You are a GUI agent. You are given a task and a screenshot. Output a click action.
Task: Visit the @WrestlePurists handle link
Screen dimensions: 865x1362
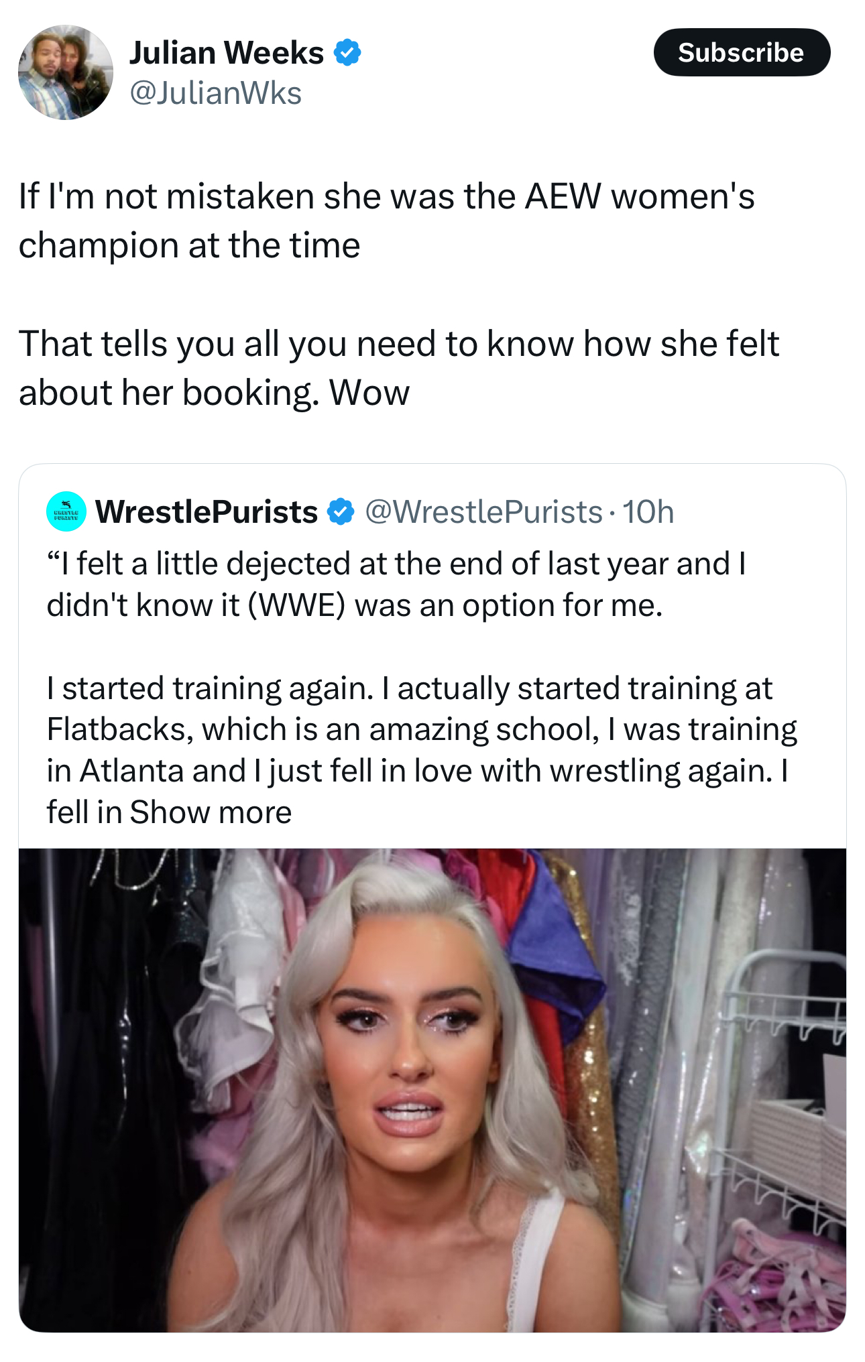(x=483, y=512)
